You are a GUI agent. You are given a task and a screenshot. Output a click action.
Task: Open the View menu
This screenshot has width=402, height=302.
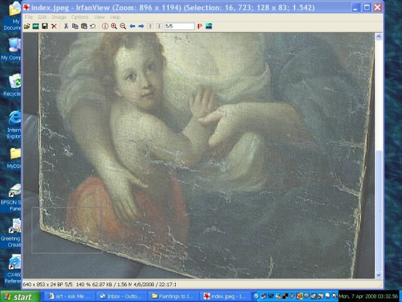99,17
